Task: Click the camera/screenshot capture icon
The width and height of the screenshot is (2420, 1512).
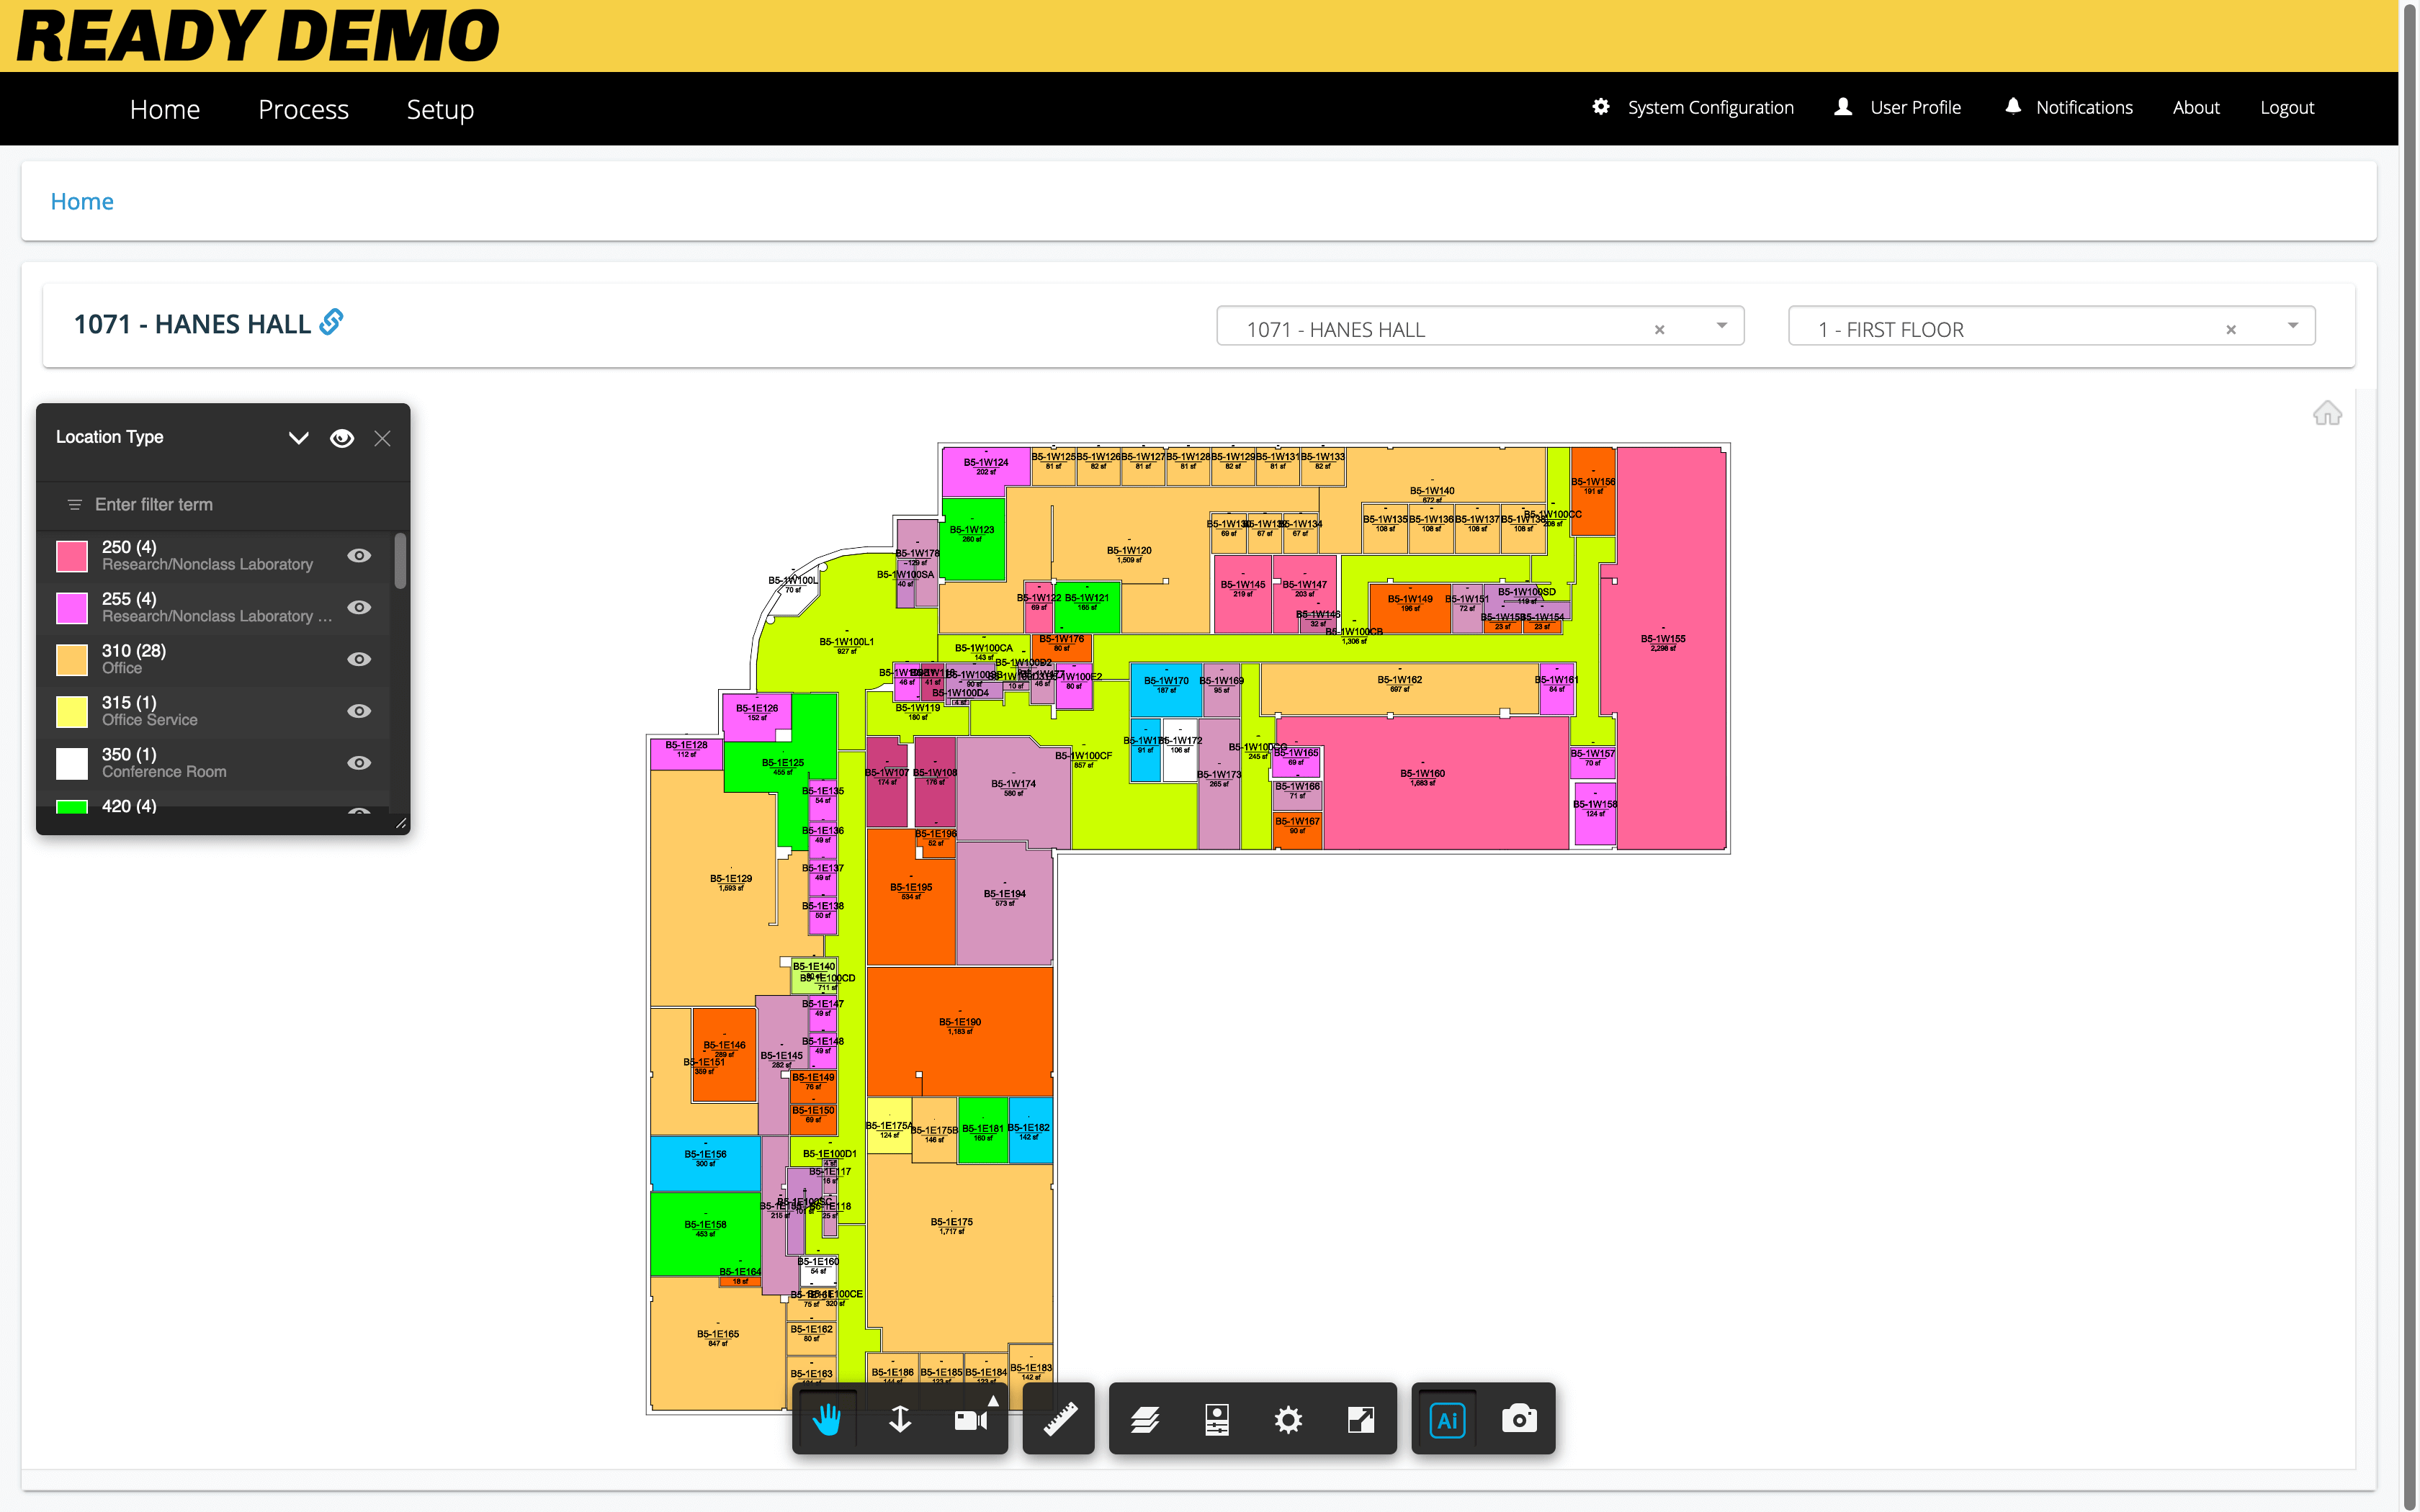Action: tap(1518, 1418)
